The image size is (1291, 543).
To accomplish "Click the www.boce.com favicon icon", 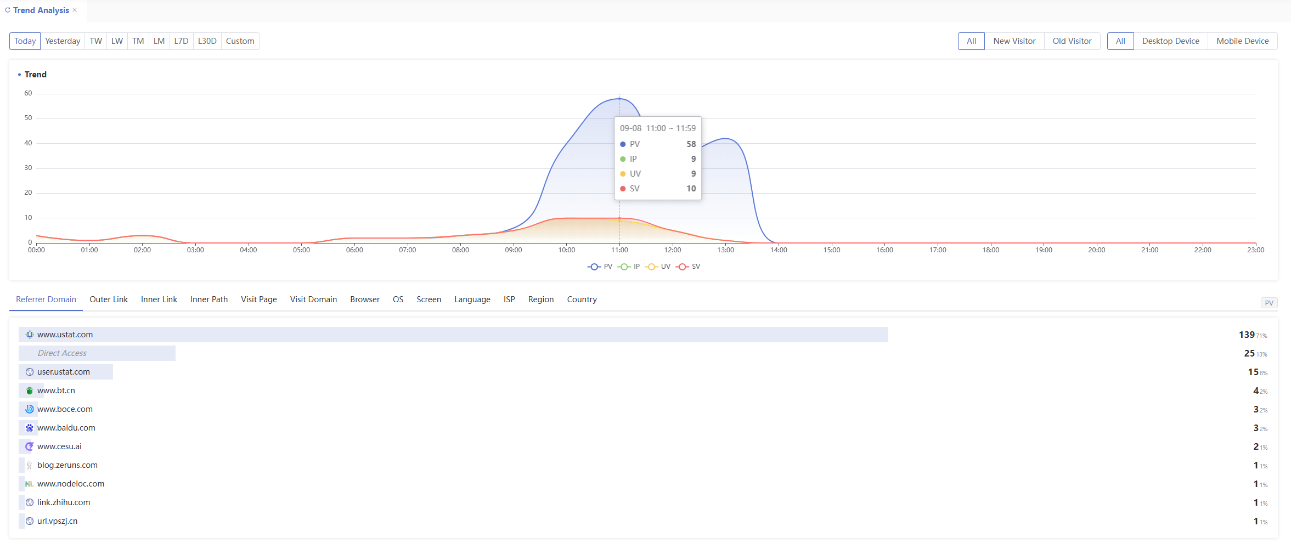I will pyautogui.click(x=30, y=409).
